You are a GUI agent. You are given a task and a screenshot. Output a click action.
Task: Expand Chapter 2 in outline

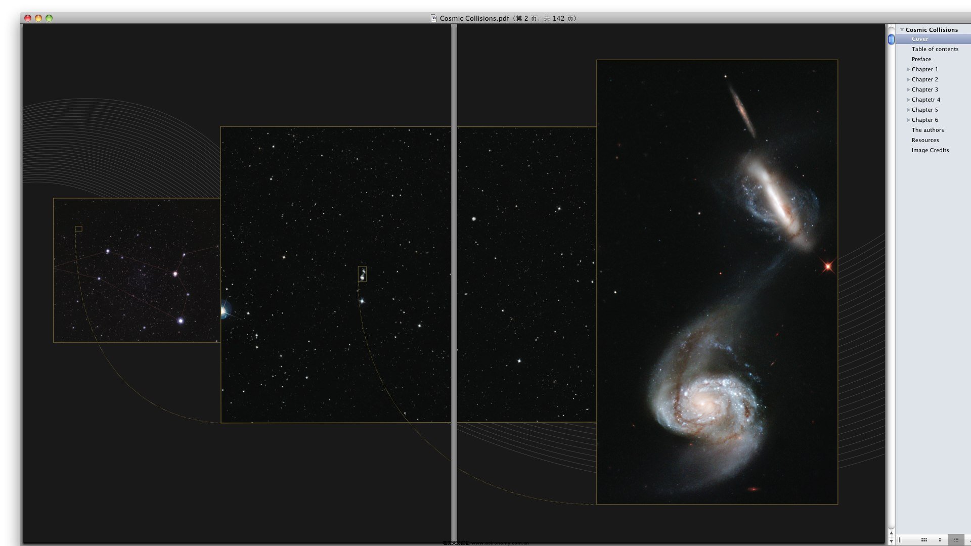[908, 79]
